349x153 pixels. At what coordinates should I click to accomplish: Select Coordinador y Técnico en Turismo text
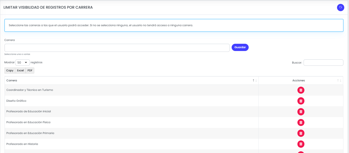pyautogui.click(x=30, y=90)
